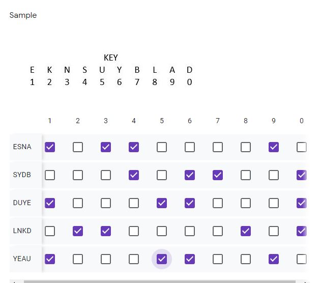Click the horizontal scrollbar below the grid

pyautogui.click(x=160, y=281)
